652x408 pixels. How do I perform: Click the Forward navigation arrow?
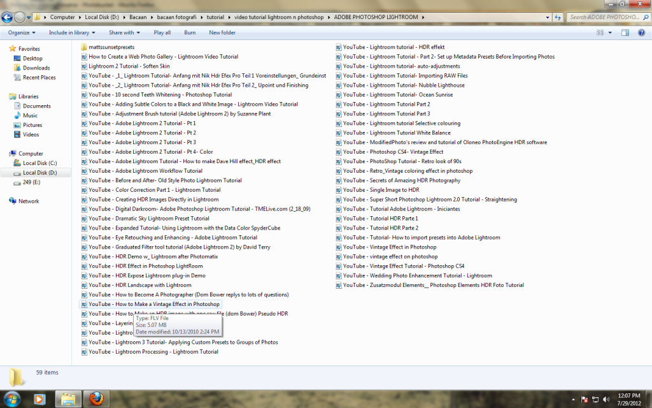(20, 17)
